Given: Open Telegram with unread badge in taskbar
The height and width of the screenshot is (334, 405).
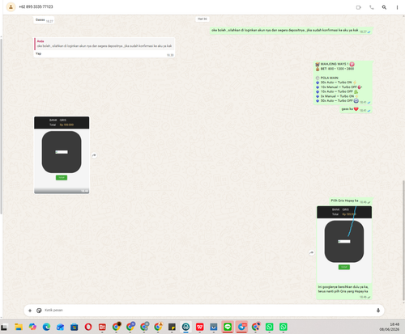Looking at the screenshot, I should (x=241, y=327).
